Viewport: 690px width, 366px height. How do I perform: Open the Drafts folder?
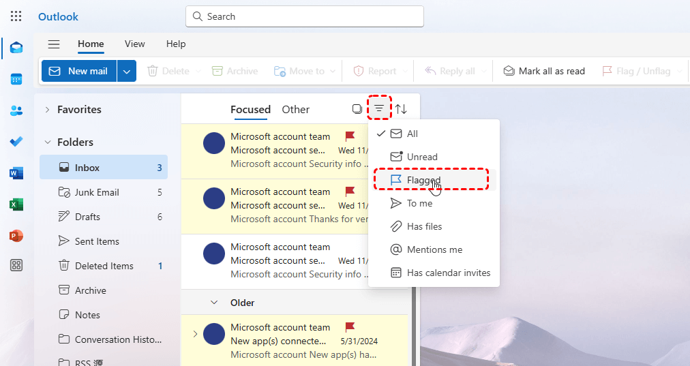[104, 217]
